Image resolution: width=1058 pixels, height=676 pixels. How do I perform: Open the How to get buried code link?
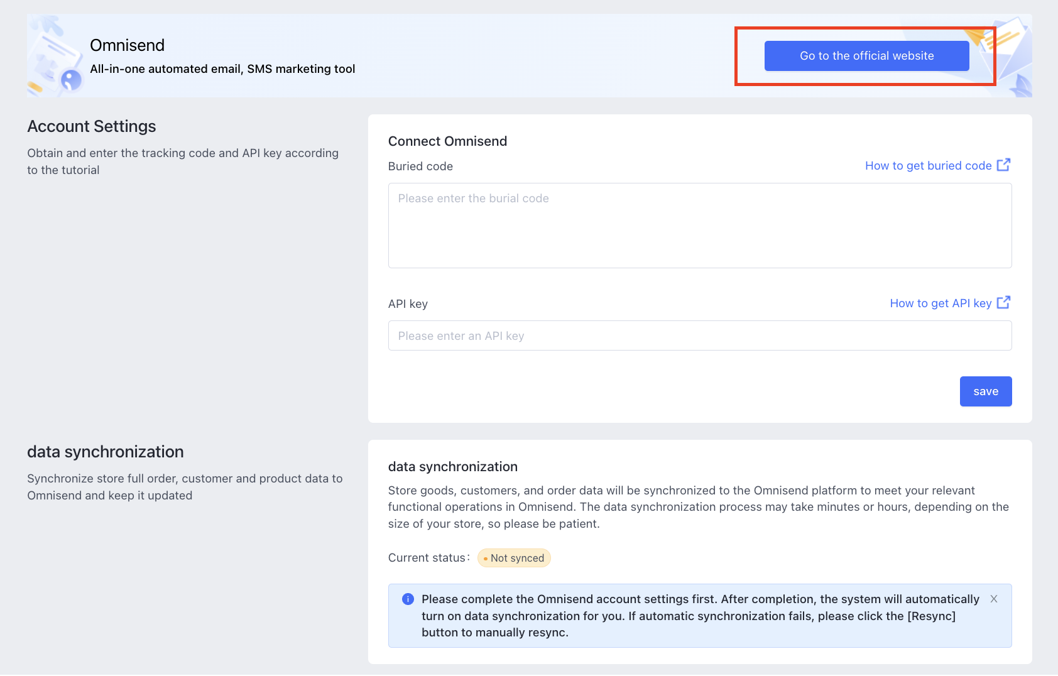[x=928, y=166]
